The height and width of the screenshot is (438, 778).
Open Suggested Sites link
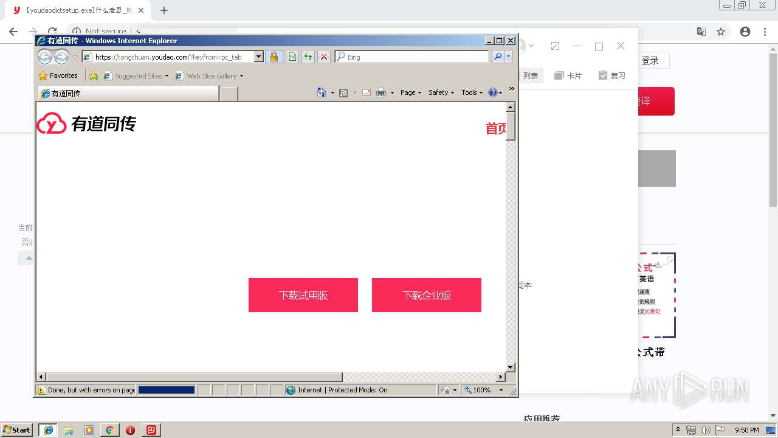point(136,76)
